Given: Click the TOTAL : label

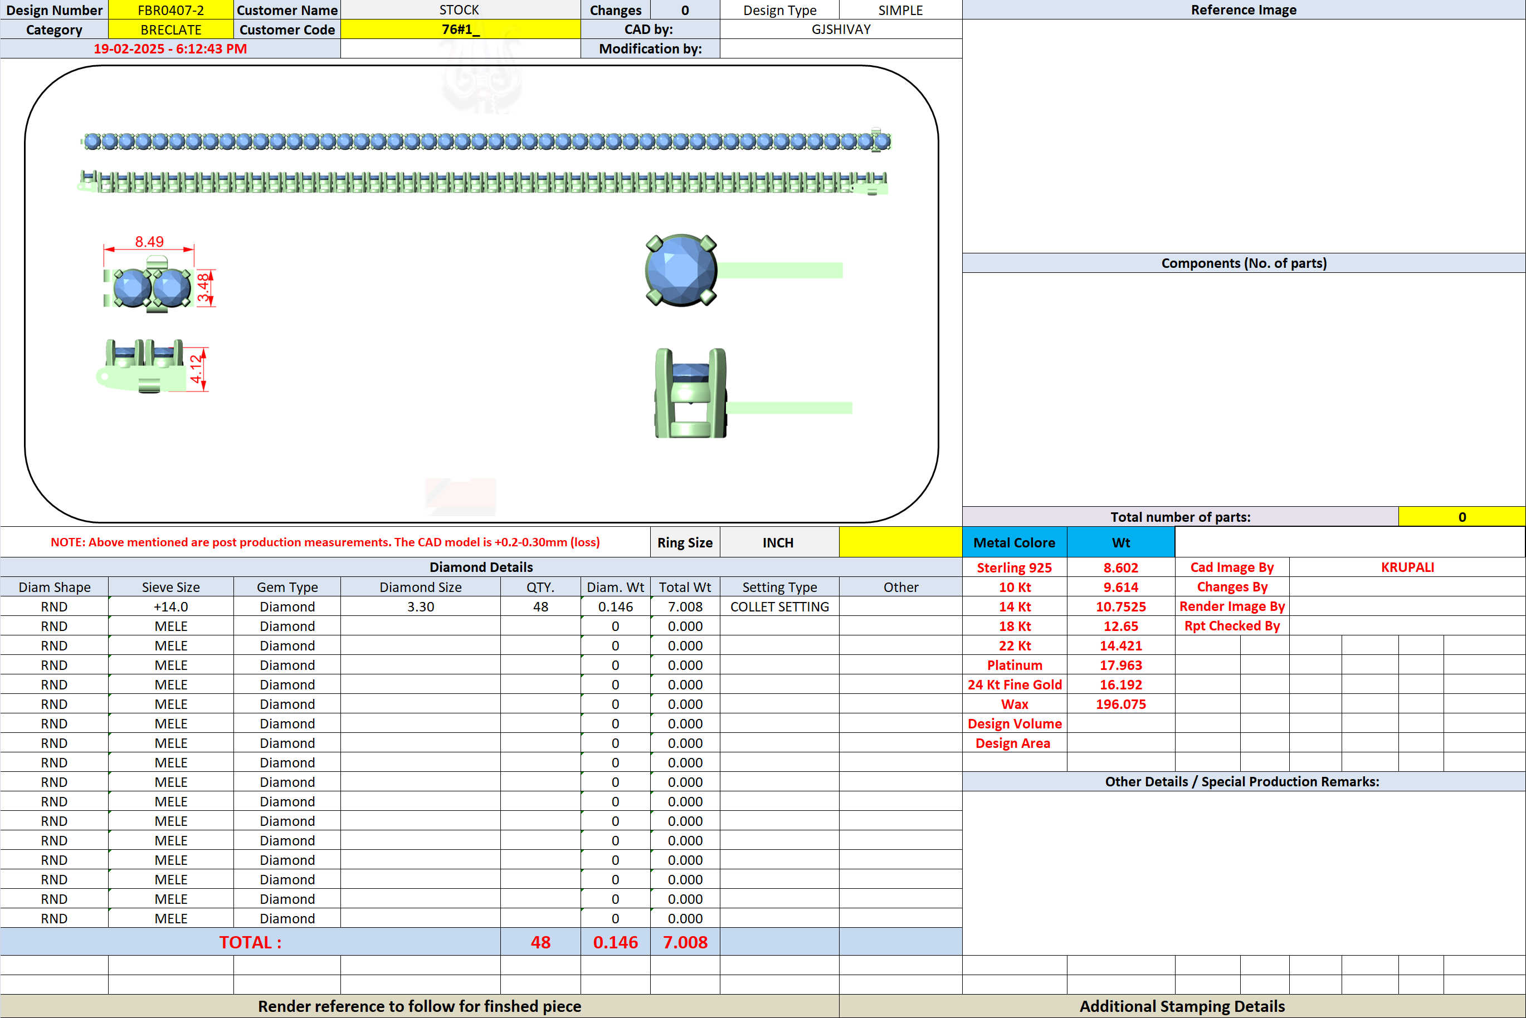Looking at the screenshot, I should pyautogui.click(x=250, y=942).
